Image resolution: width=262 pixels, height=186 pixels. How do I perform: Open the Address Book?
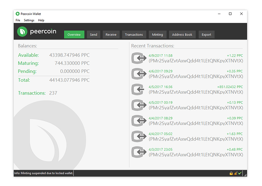click(x=182, y=35)
